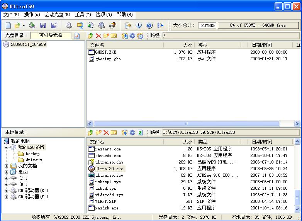Click the Make CD/DVD Image icon

pos(69,25)
